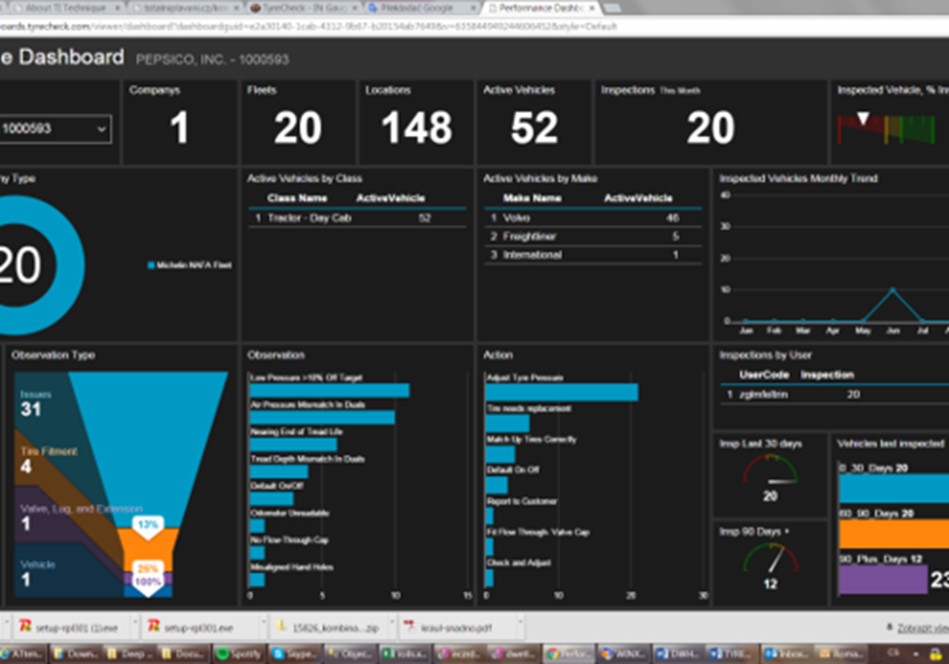Open the 1000593 company selector dropdown
The width and height of the screenshot is (949, 664).
(54, 129)
